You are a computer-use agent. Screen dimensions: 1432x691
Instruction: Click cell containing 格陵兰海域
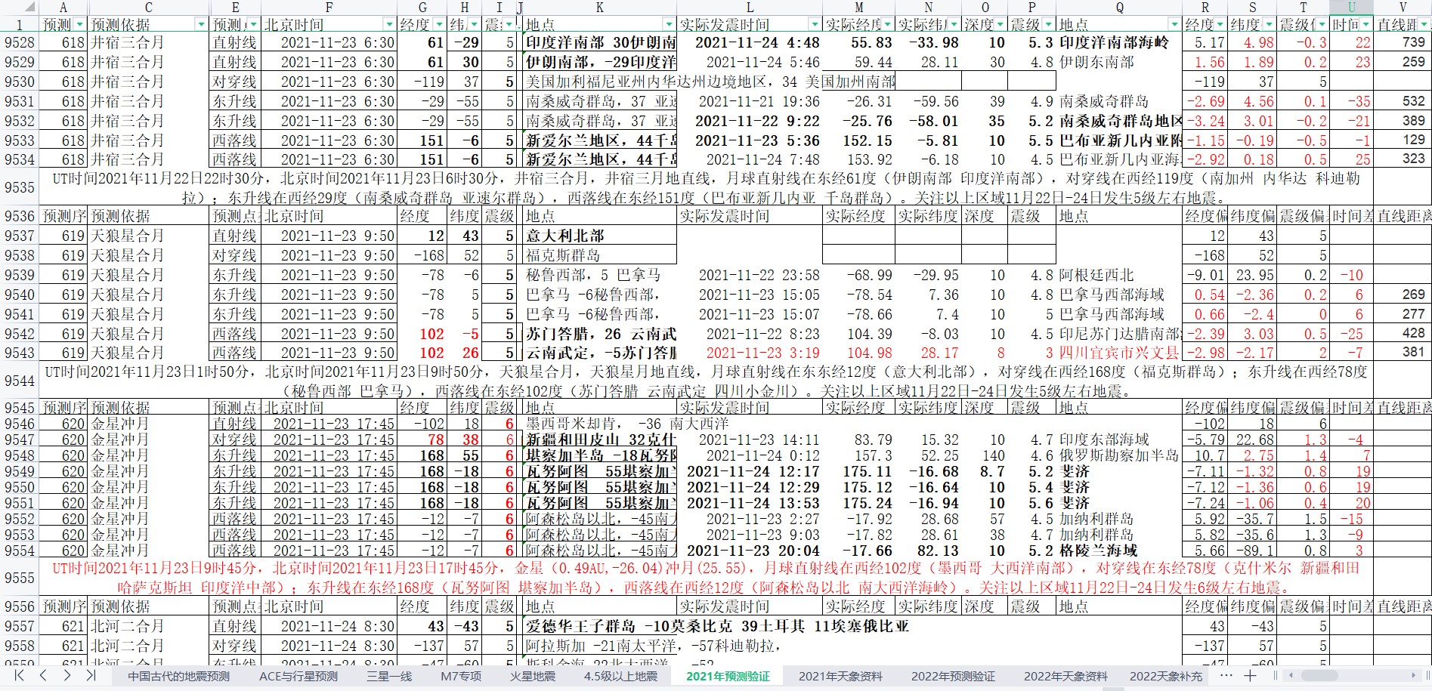[1119, 551]
